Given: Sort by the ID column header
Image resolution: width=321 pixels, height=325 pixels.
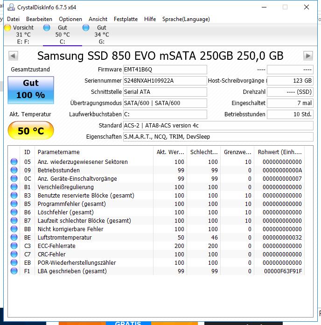Looking at the screenshot, I should tap(28, 152).
